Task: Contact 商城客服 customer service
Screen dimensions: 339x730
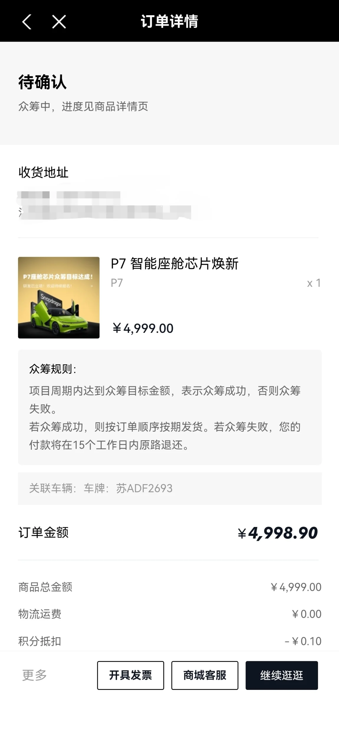Action: pos(205,675)
